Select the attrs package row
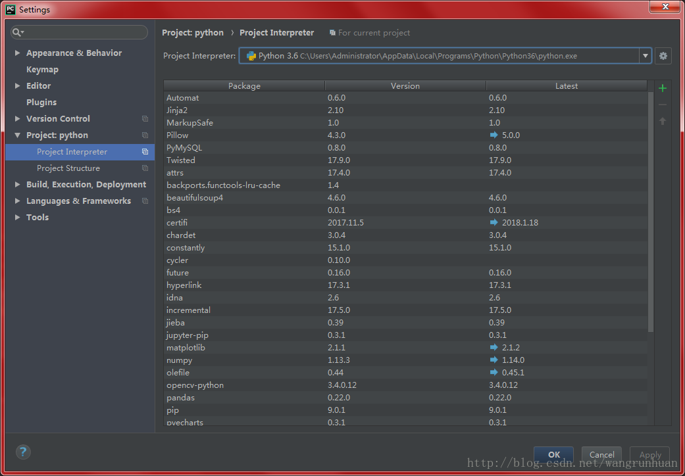This screenshot has width=685, height=476. pyautogui.click(x=406, y=173)
